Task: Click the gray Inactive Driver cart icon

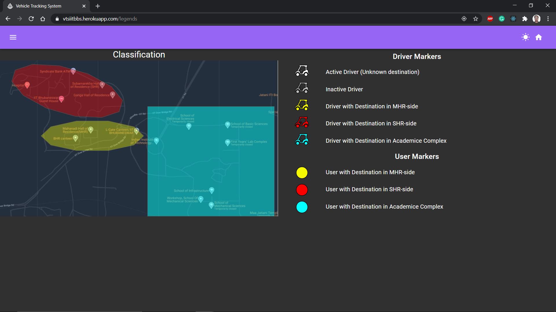Action: pyautogui.click(x=302, y=88)
